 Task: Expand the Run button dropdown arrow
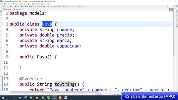[x=24, y=6]
